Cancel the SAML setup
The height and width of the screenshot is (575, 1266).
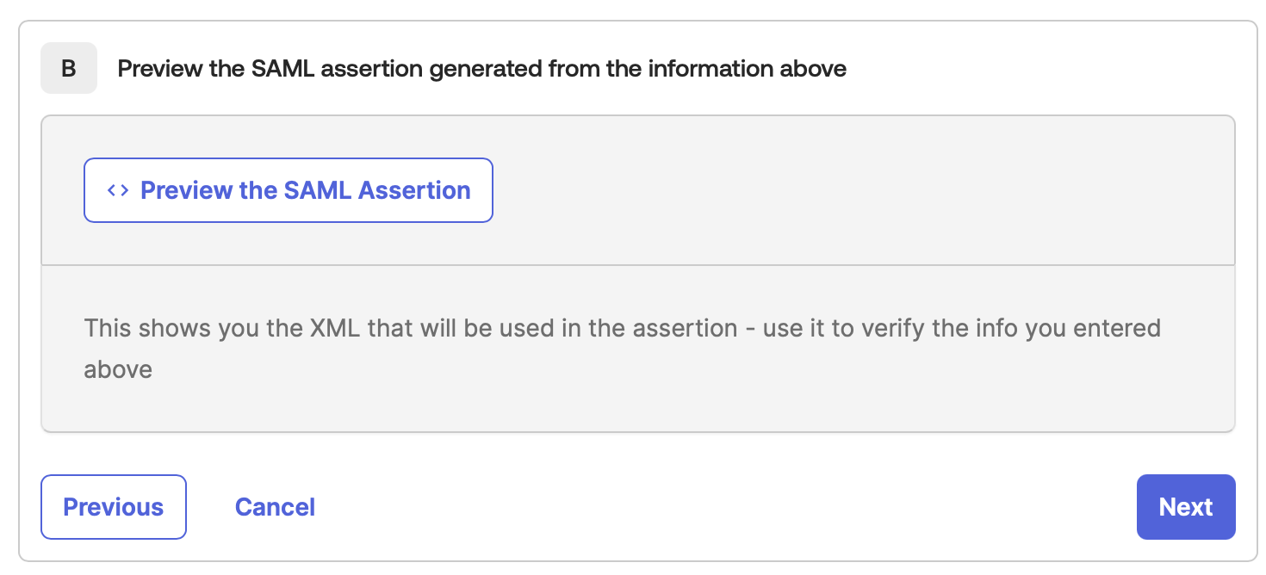click(275, 507)
